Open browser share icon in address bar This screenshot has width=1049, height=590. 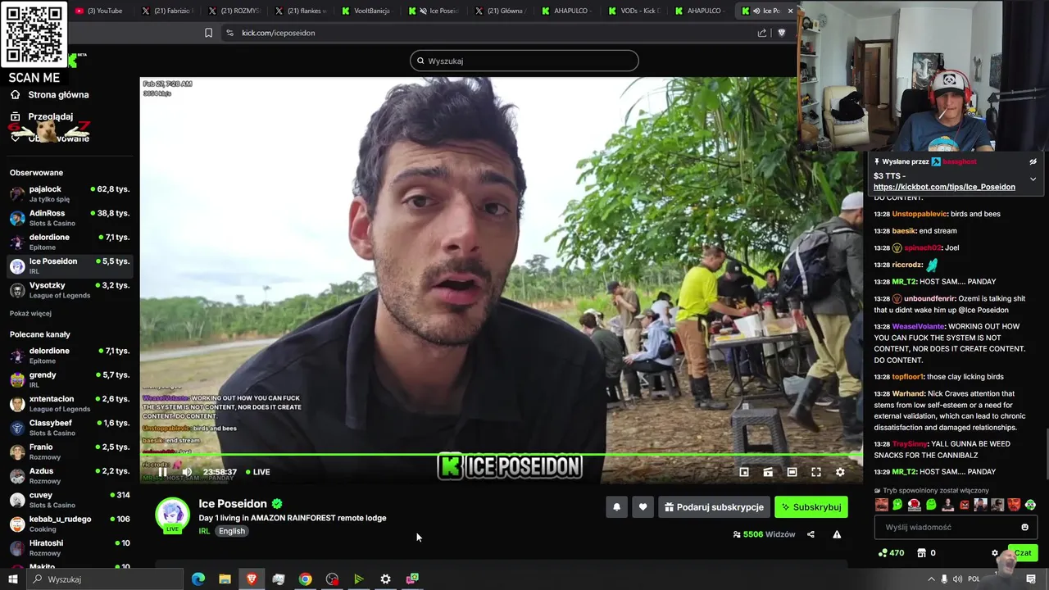[762, 33]
